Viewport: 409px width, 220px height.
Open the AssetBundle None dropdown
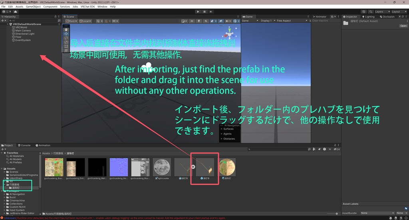coord(377,213)
